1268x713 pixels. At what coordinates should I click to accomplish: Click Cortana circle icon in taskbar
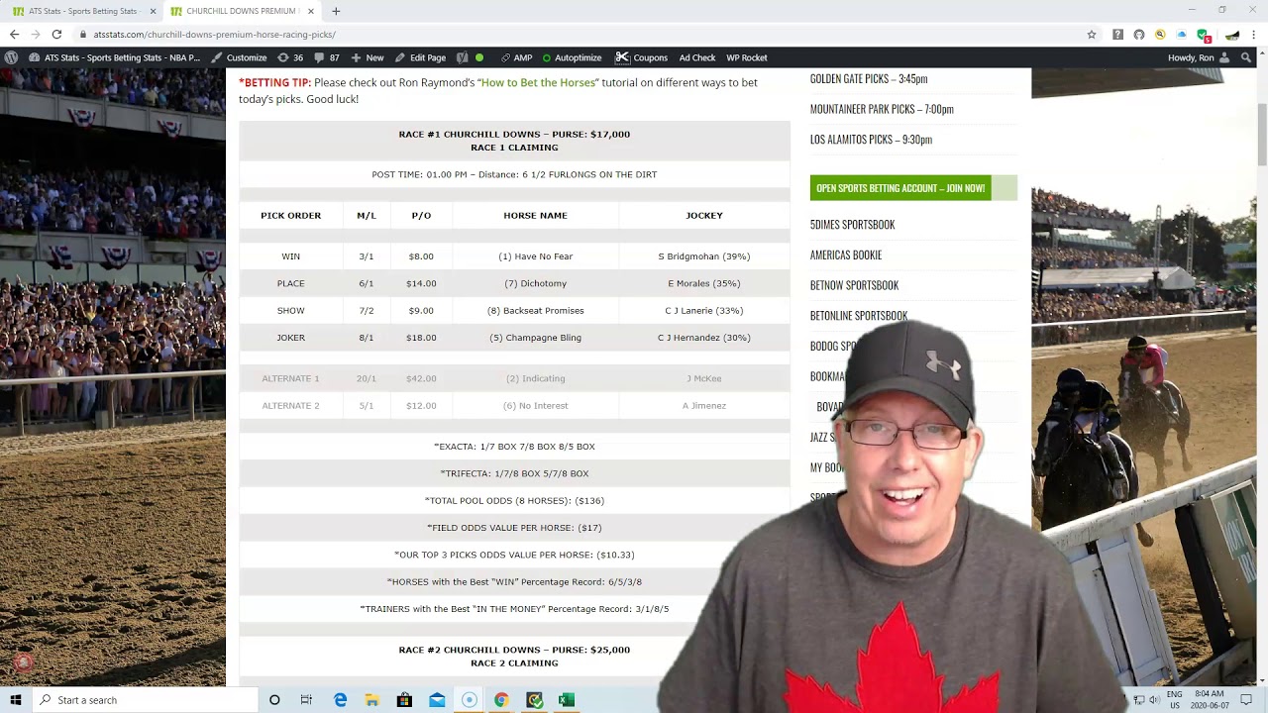click(x=274, y=700)
